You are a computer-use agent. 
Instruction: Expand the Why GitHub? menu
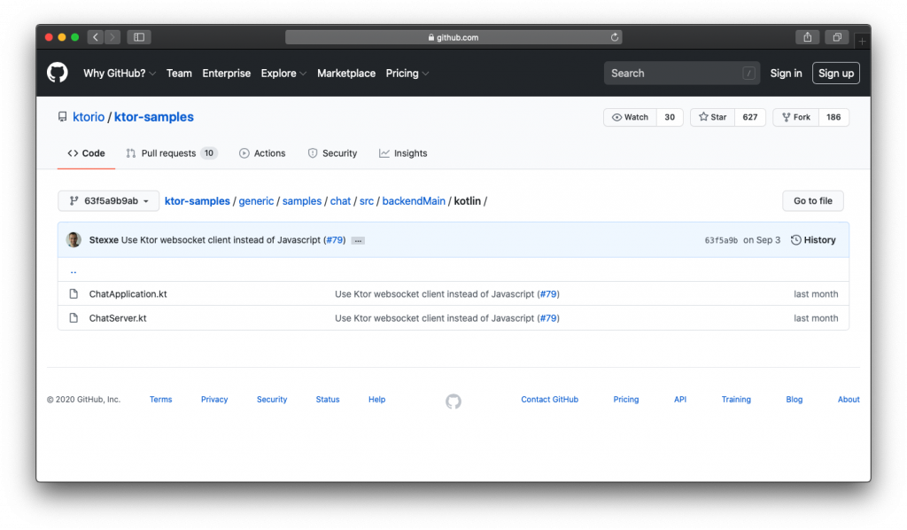click(x=120, y=74)
